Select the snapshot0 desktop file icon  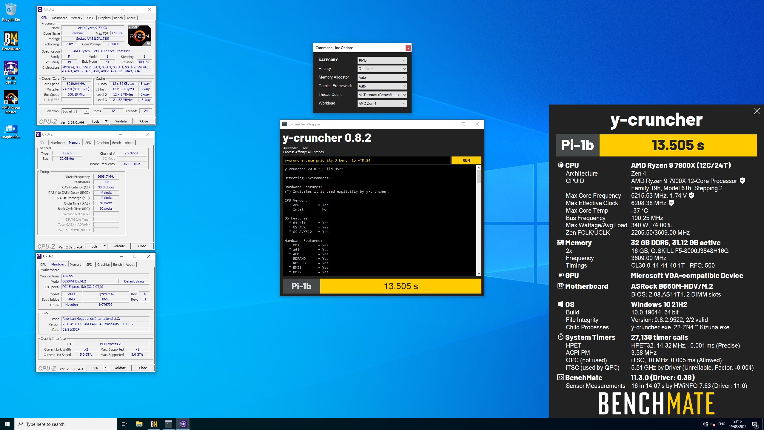(11, 131)
